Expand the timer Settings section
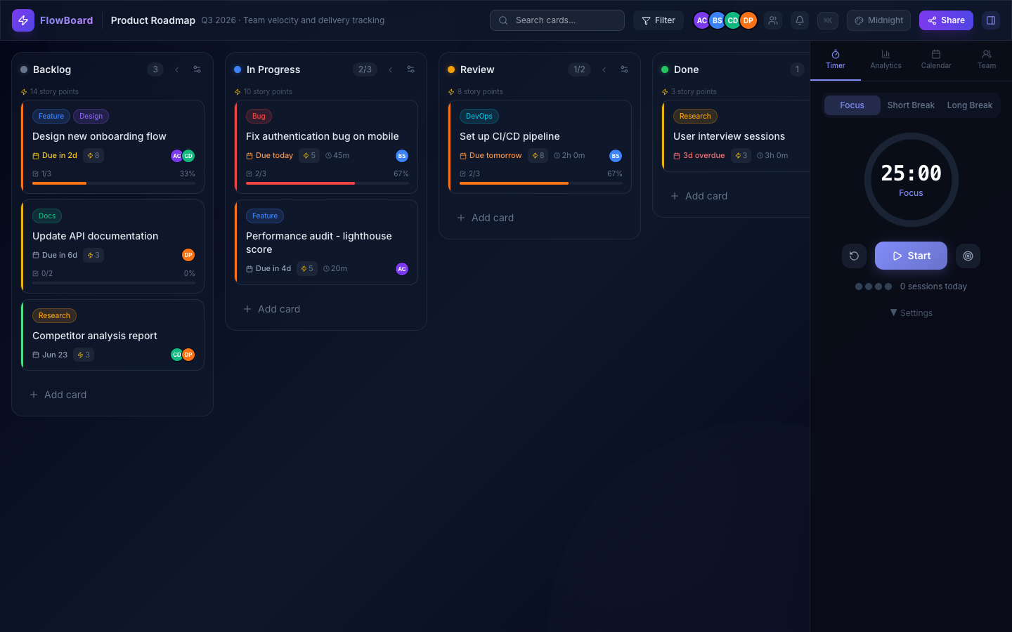The width and height of the screenshot is (1012, 632). click(x=911, y=313)
